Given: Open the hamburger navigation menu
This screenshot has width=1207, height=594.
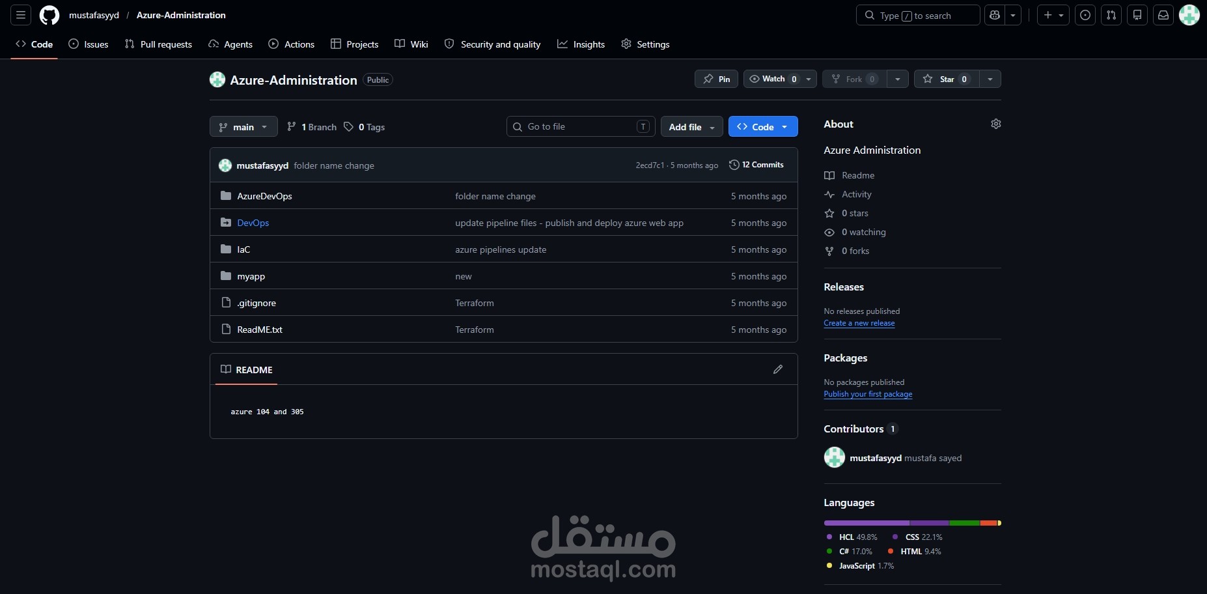Looking at the screenshot, I should tap(21, 15).
